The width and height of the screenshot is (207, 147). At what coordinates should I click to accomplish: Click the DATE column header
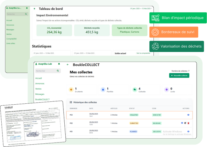(x=91, y=108)
